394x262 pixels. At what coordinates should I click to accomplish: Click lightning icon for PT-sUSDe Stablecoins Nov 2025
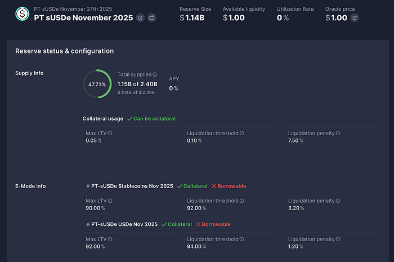[x=87, y=186]
